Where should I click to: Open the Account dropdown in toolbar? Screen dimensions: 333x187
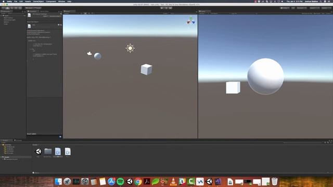(x=302, y=8)
